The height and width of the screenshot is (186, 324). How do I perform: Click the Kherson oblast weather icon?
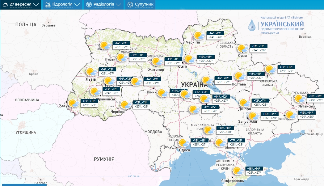(x=221, y=143)
